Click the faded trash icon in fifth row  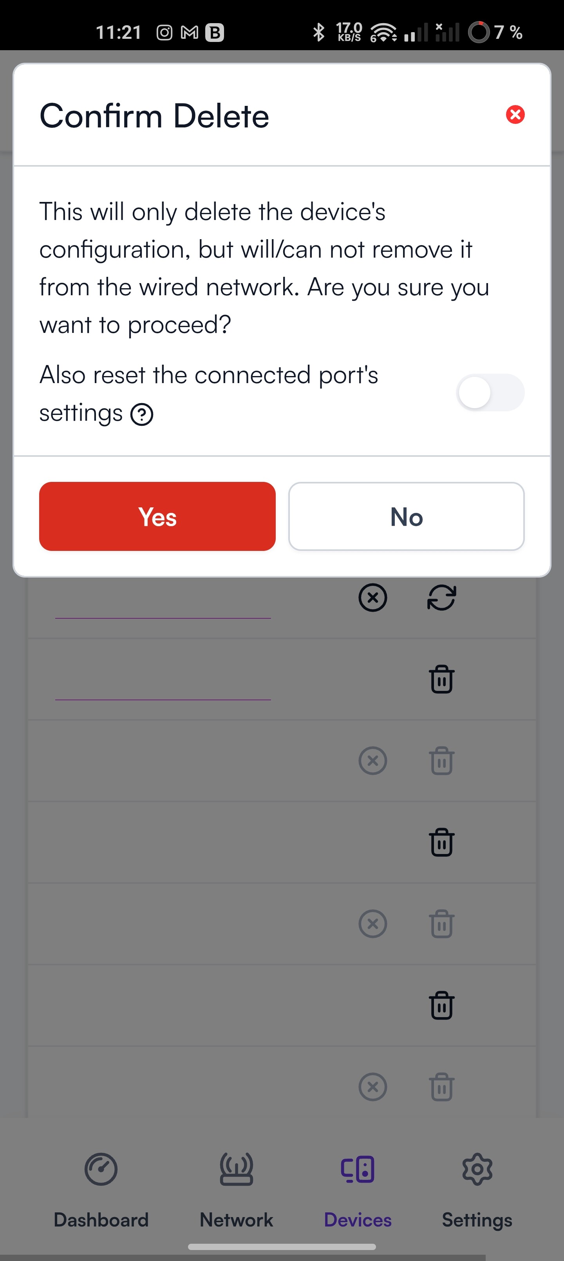(442, 924)
